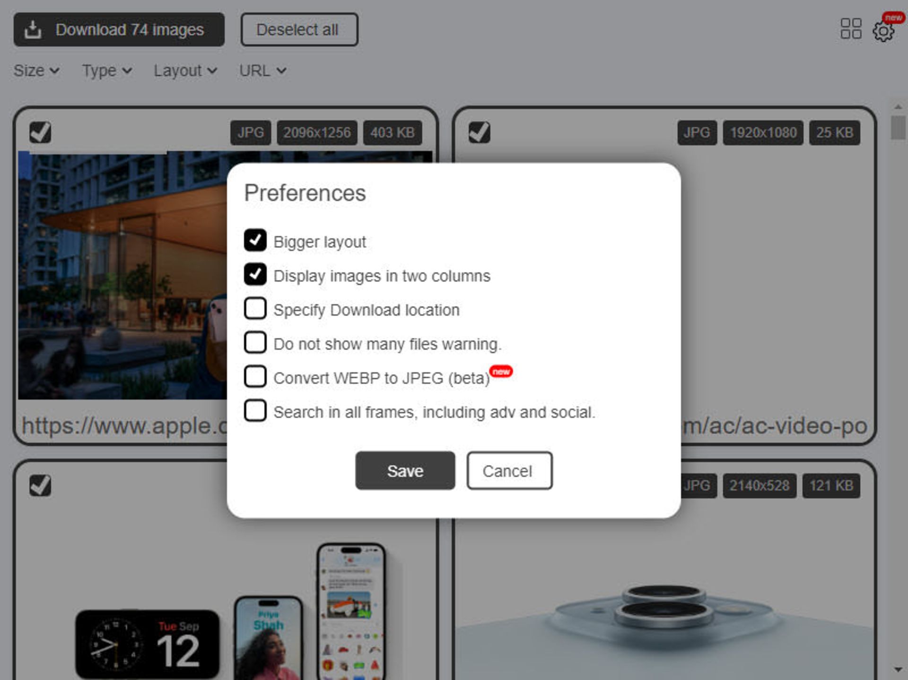
Task: Toggle the Bigger layout checkbox
Action: 256,241
